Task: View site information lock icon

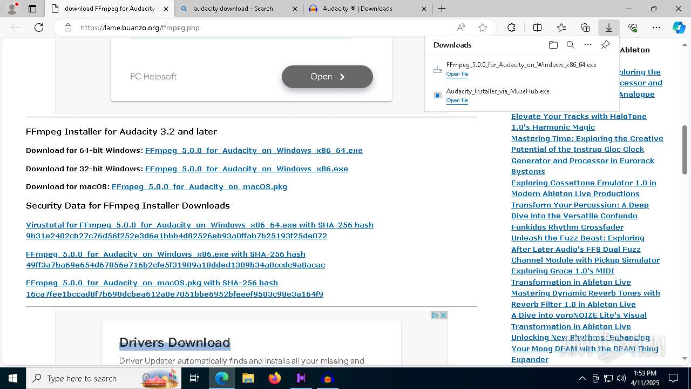Action: click(x=68, y=28)
